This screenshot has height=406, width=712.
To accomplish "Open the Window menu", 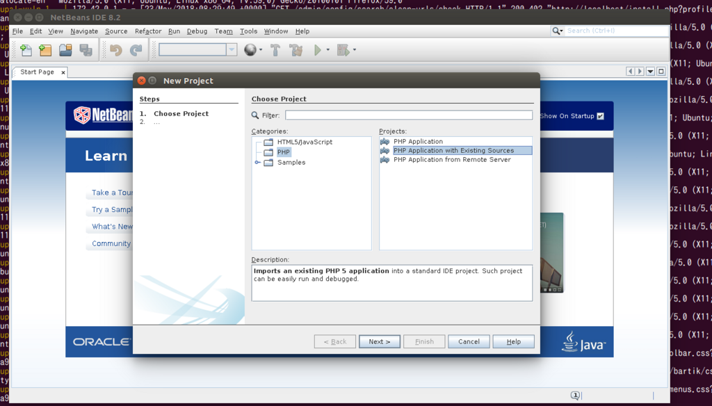I will [276, 31].
